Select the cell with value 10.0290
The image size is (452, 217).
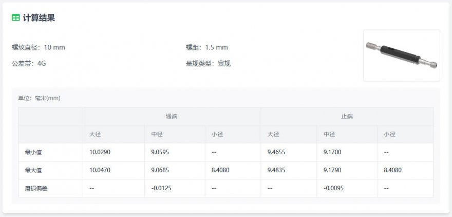[100, 152]
